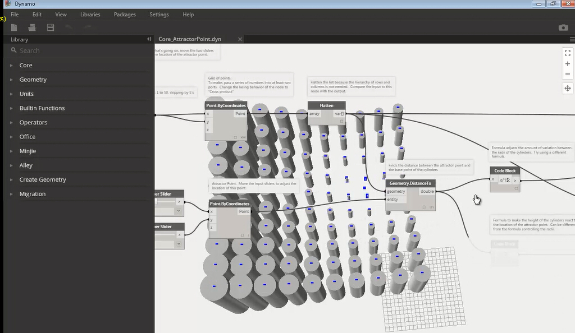Click the Library search field
This screenshot has width=575, height=333.
79,50
